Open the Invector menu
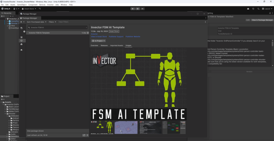 click(50, 5)
